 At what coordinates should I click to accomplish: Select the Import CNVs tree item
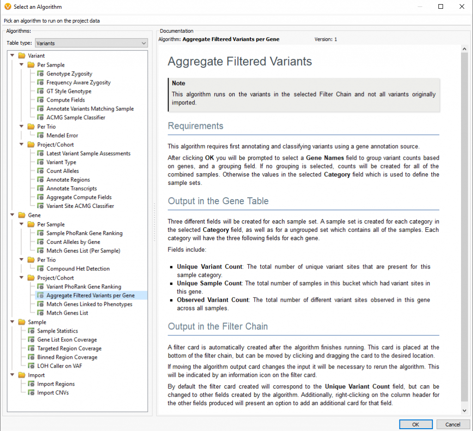(53, 393)
